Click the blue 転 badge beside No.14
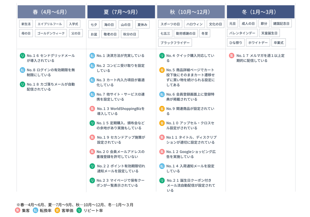310x217 pixels. pyautogui.click(x=162, y=166)
